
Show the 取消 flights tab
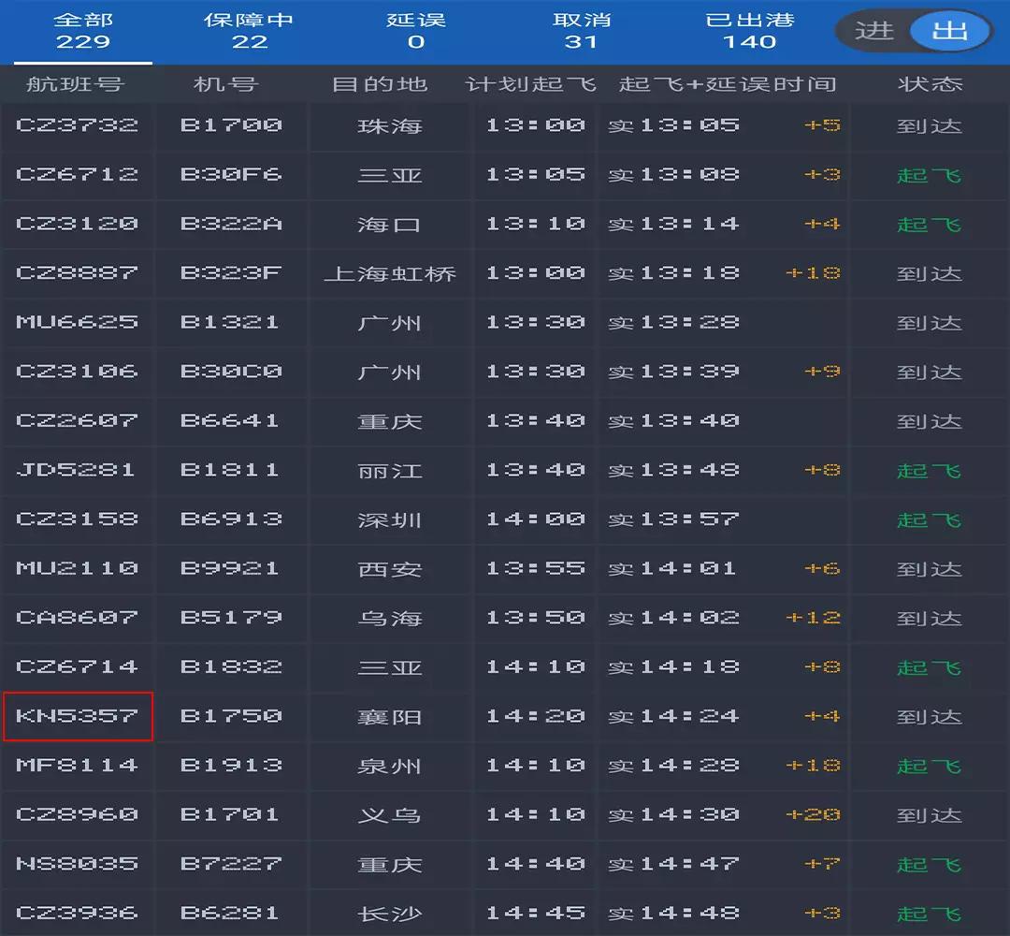(x=581, y=31)
